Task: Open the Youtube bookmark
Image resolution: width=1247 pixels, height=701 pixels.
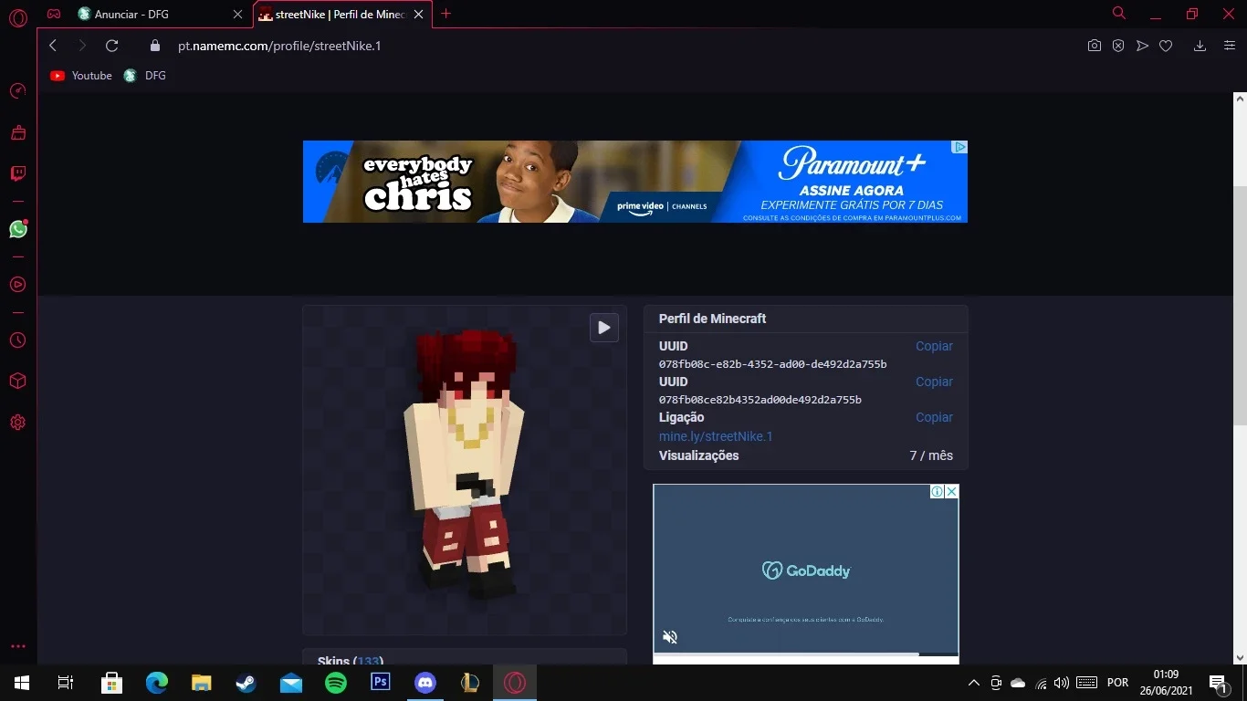Action: tap(81, 76)
